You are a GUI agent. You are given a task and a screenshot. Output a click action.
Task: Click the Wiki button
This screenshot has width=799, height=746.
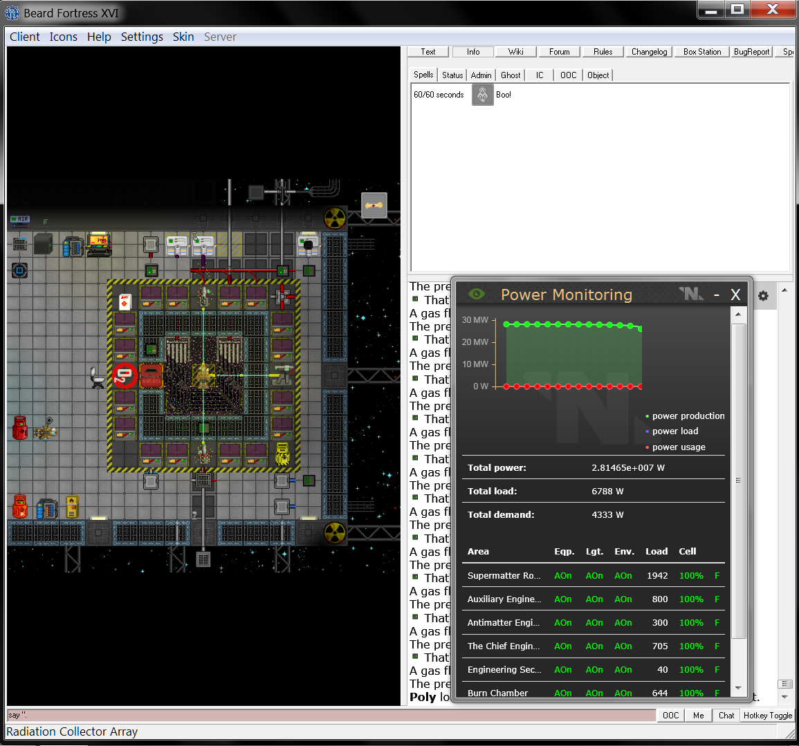[x=515, y=52]
